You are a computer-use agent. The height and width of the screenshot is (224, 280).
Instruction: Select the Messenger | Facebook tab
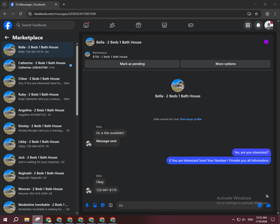pyautogui.click(x=34, y=4)
